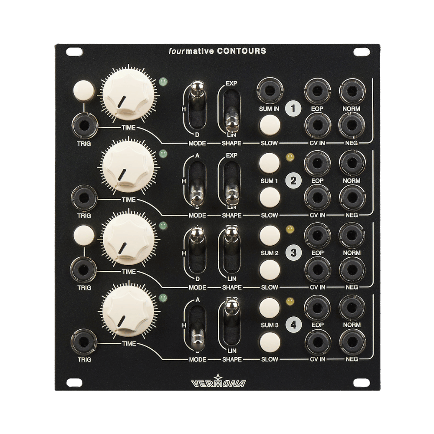Click the channel 2 TIME knob
This screenshot has height=434, width=434.
pos(128,166)
